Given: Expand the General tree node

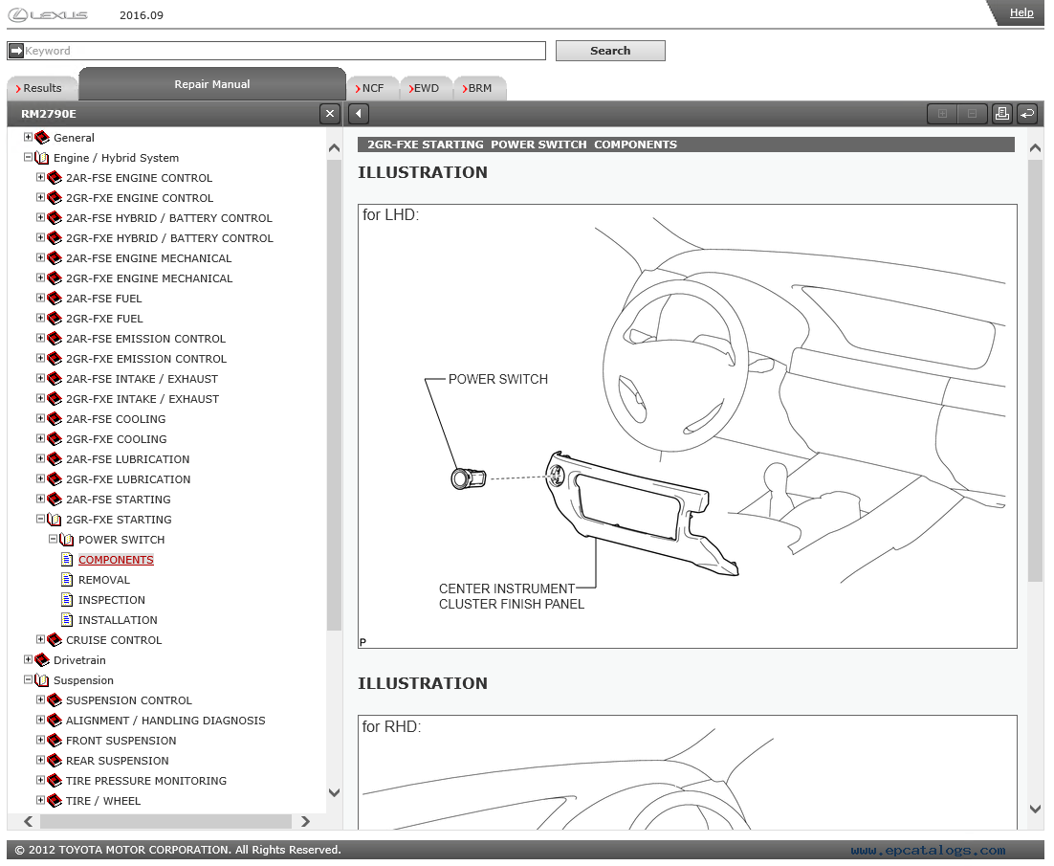Looking at the screenshot, I should (x=28, y=137).
